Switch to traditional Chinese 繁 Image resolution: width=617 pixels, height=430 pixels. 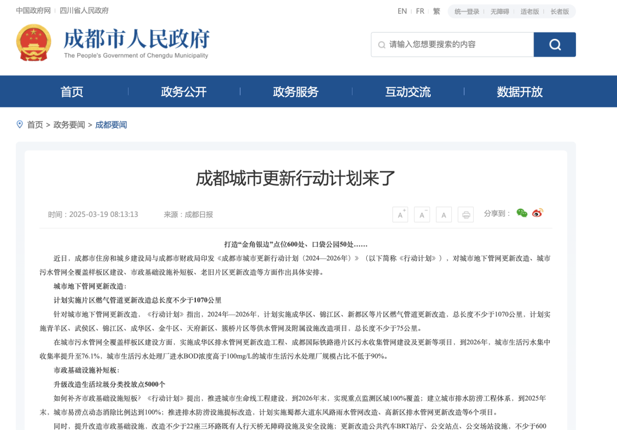tap(436, 11)
